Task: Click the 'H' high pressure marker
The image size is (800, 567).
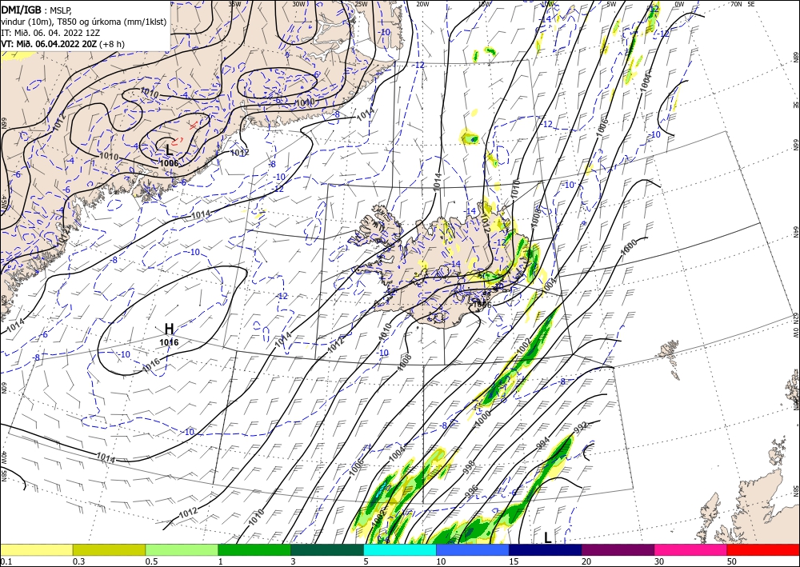Action: 169,329
